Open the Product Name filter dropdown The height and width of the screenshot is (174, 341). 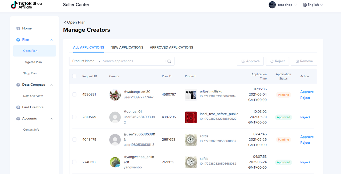click(86, 61)
